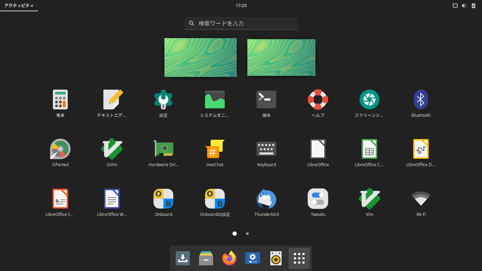The width and height of the screenshot is (482, 271).
Task: Click the アクティビティ button
Action: click(19, 6)
